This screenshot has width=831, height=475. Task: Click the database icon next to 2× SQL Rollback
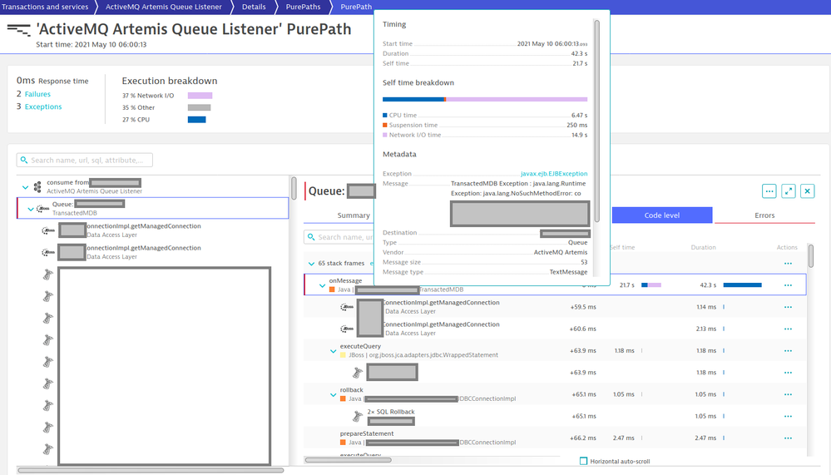point(359,416)
